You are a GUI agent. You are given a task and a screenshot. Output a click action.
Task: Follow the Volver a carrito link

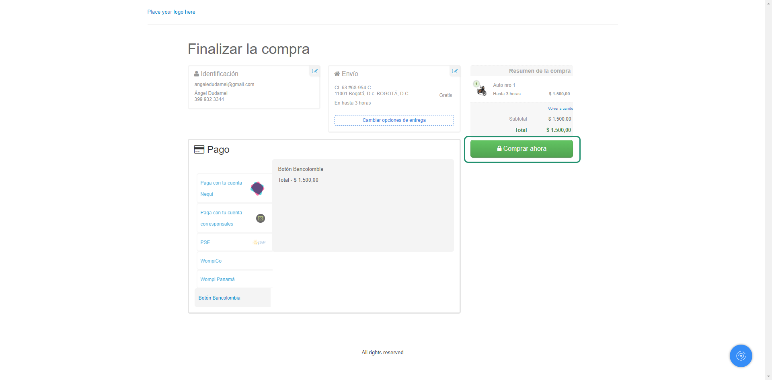(560, 109)
